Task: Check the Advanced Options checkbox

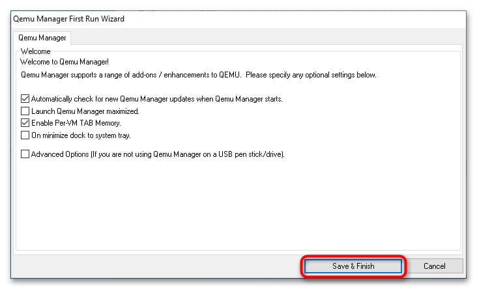Action: pos(25,154)
